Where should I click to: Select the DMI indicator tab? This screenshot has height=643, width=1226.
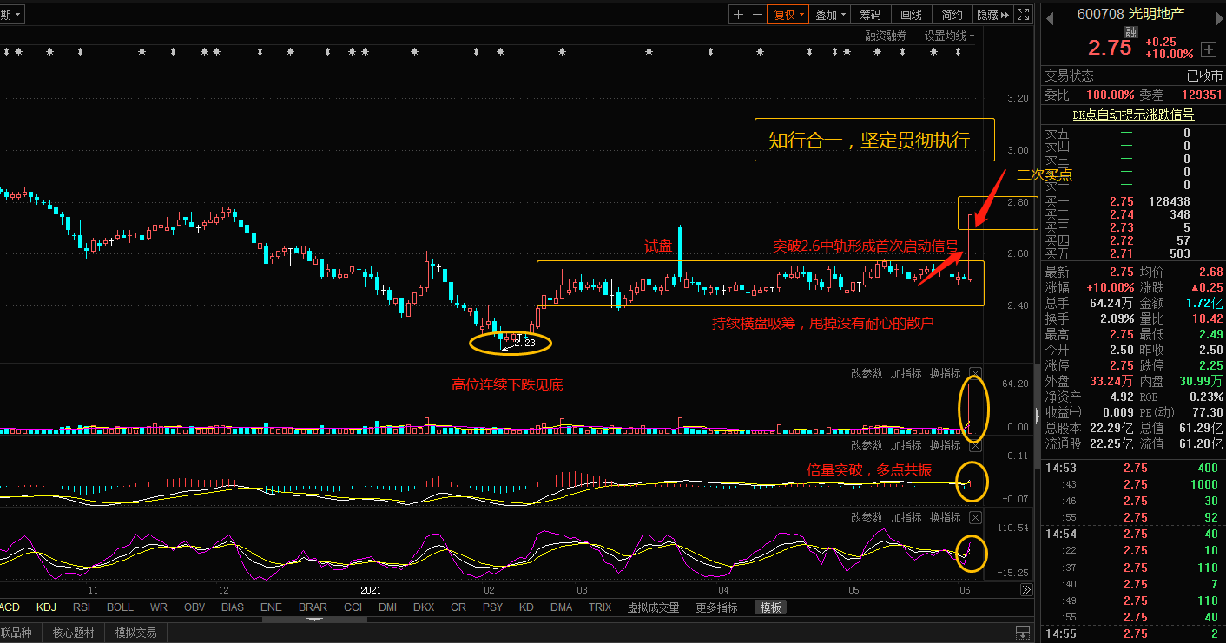[x=387, y=607]
